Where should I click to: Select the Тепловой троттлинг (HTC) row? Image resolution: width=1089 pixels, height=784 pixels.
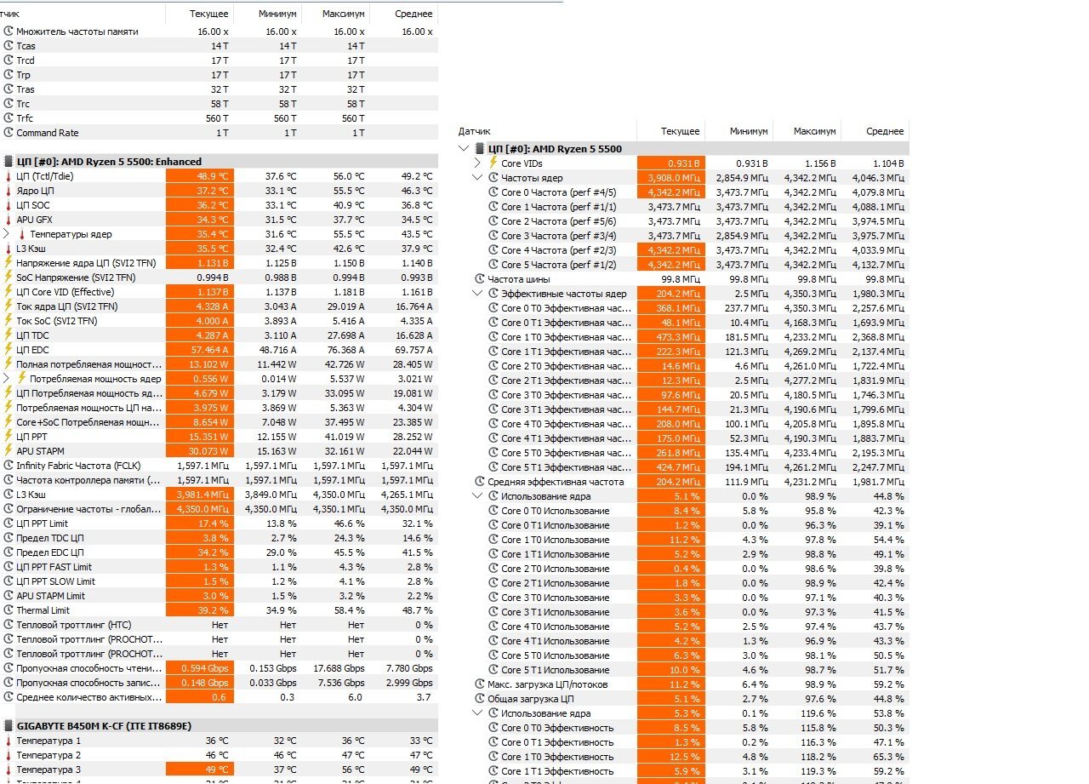click(x=219, y=625)
